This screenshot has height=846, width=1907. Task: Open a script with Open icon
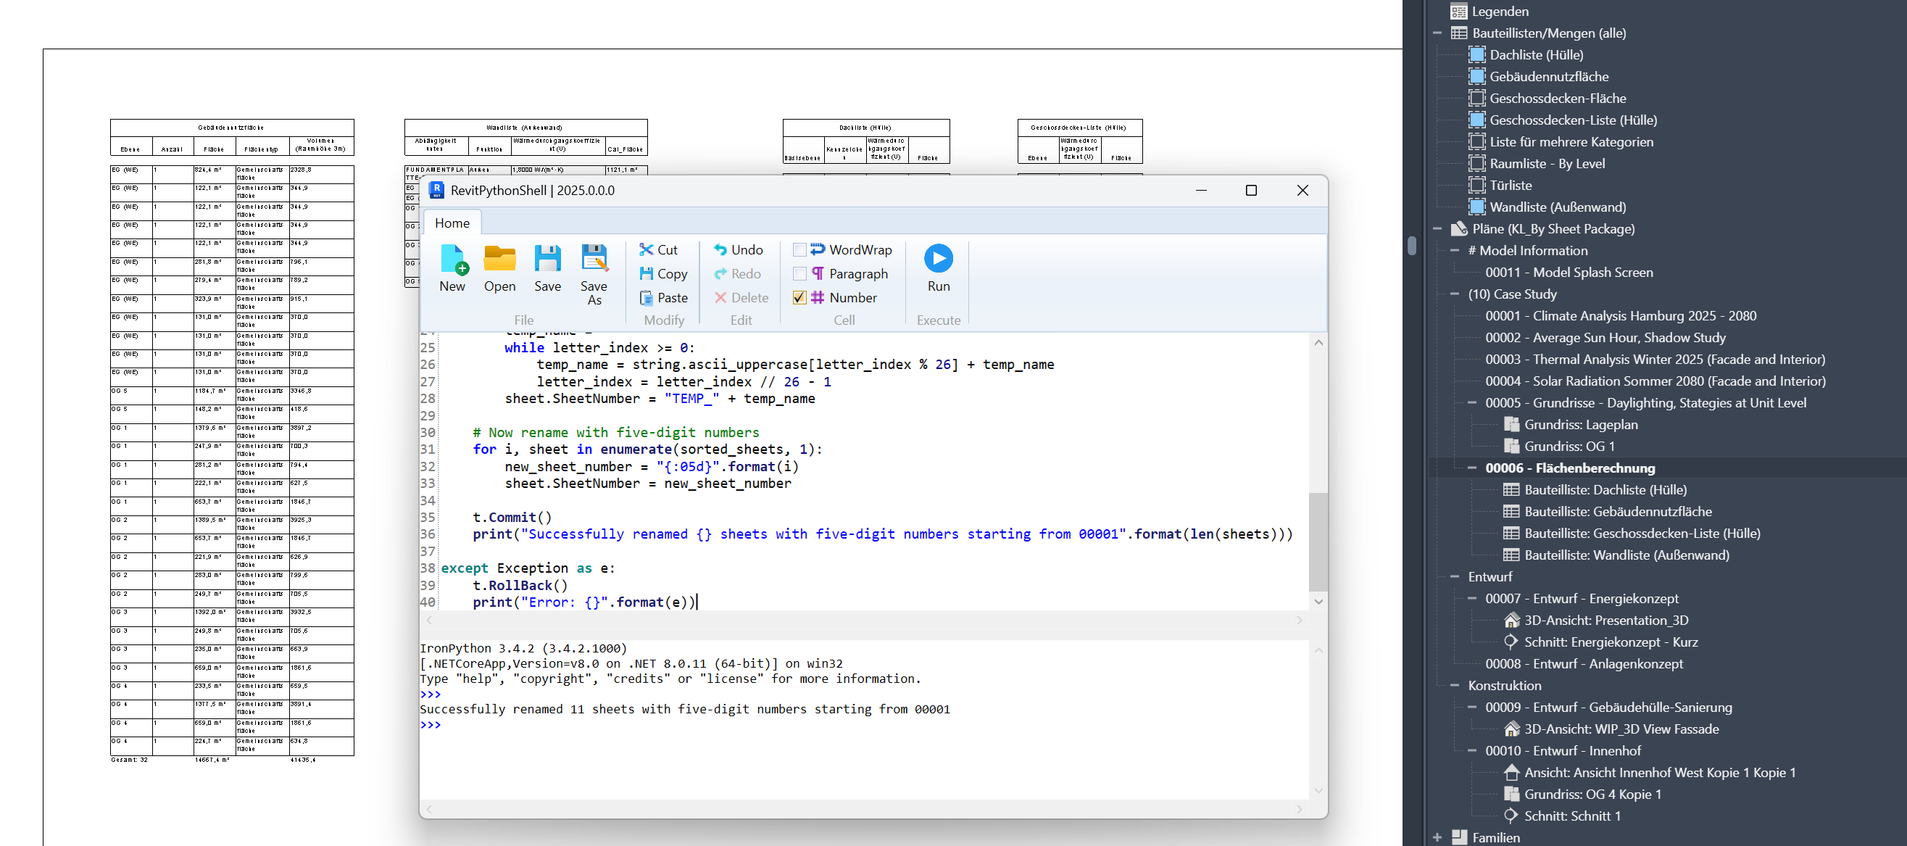point(499,260)
